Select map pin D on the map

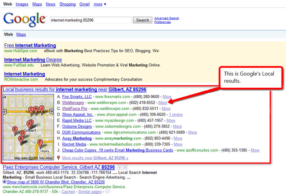pos(22,134)
